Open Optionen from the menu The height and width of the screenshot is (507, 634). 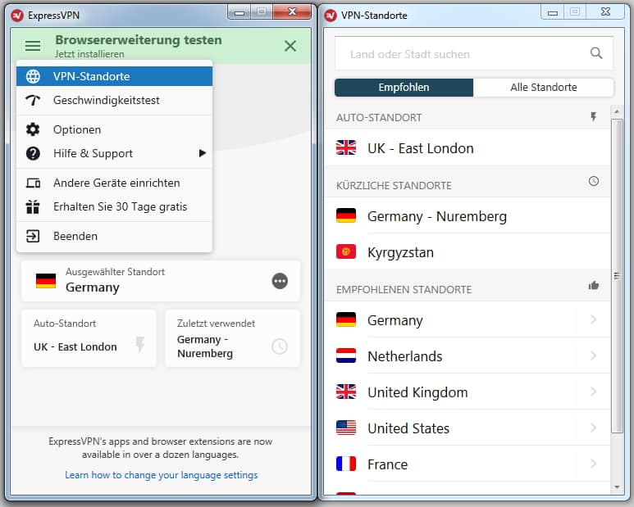click(x=115, y=129)
